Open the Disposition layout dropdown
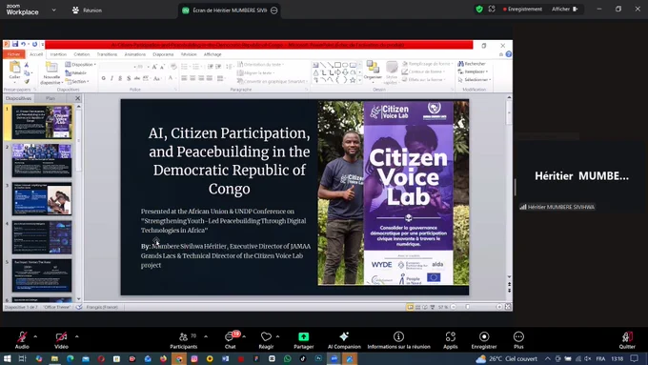Viewport: 648px width, 365px height. pos(81,65)
